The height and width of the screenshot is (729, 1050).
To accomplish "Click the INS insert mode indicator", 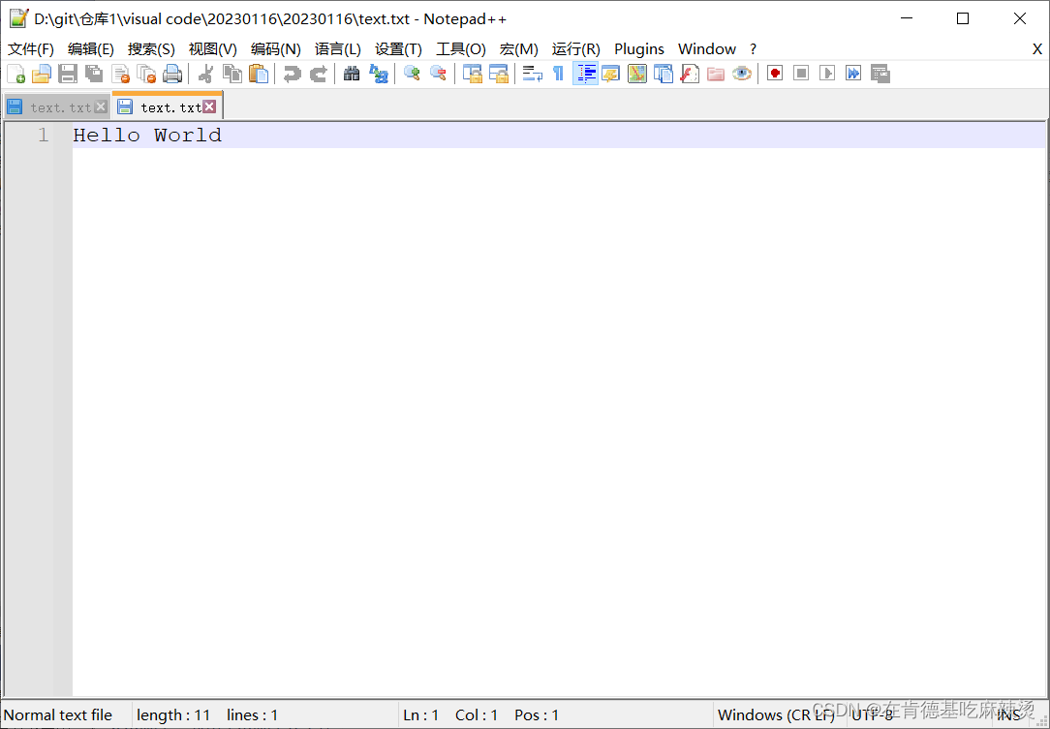I will 1008,714.
